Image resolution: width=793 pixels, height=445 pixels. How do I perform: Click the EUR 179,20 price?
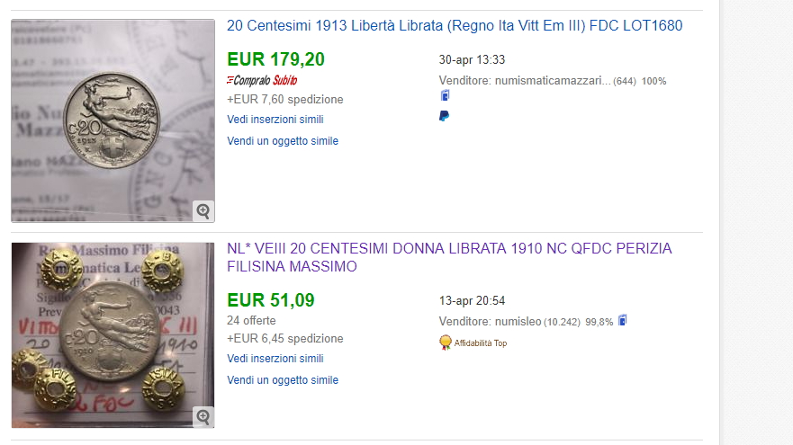pos(275,59)
